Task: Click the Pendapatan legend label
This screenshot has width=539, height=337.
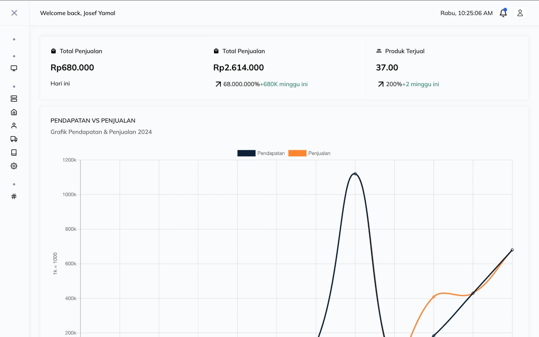Action: pyautogui.click(x=271, y=153)
